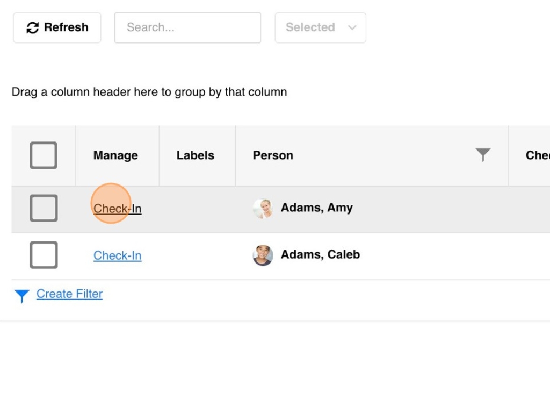Click the blue funnel icon beside Create Filter
This screenshot has width=550, height=413.
coord(21,295)
